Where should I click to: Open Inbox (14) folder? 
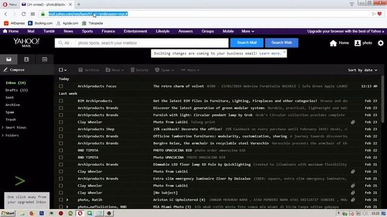pos(16,83)
